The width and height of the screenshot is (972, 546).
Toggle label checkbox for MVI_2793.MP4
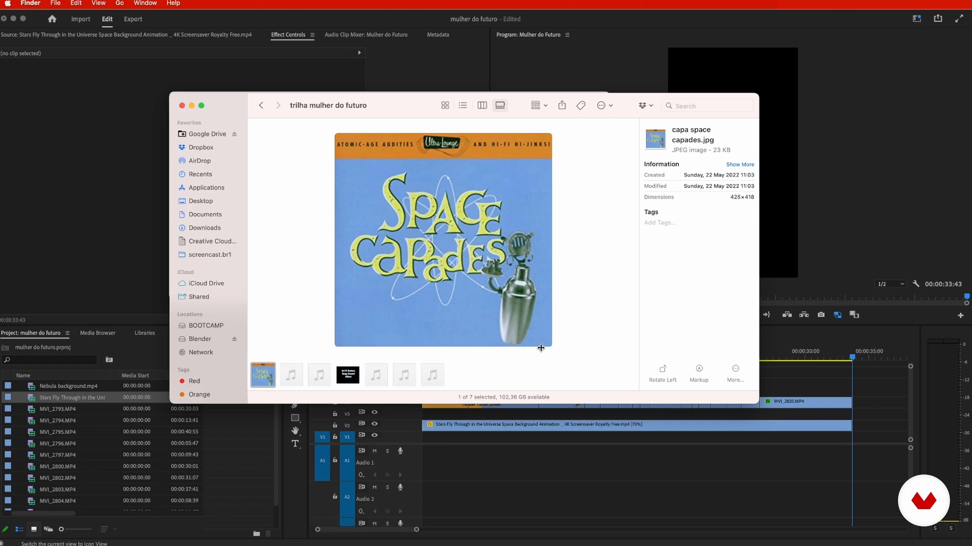pyautogui.click(x=8, y=408)
